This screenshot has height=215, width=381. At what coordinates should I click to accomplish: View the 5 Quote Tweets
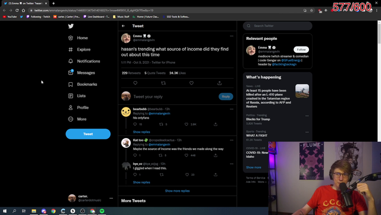point(155,73)
